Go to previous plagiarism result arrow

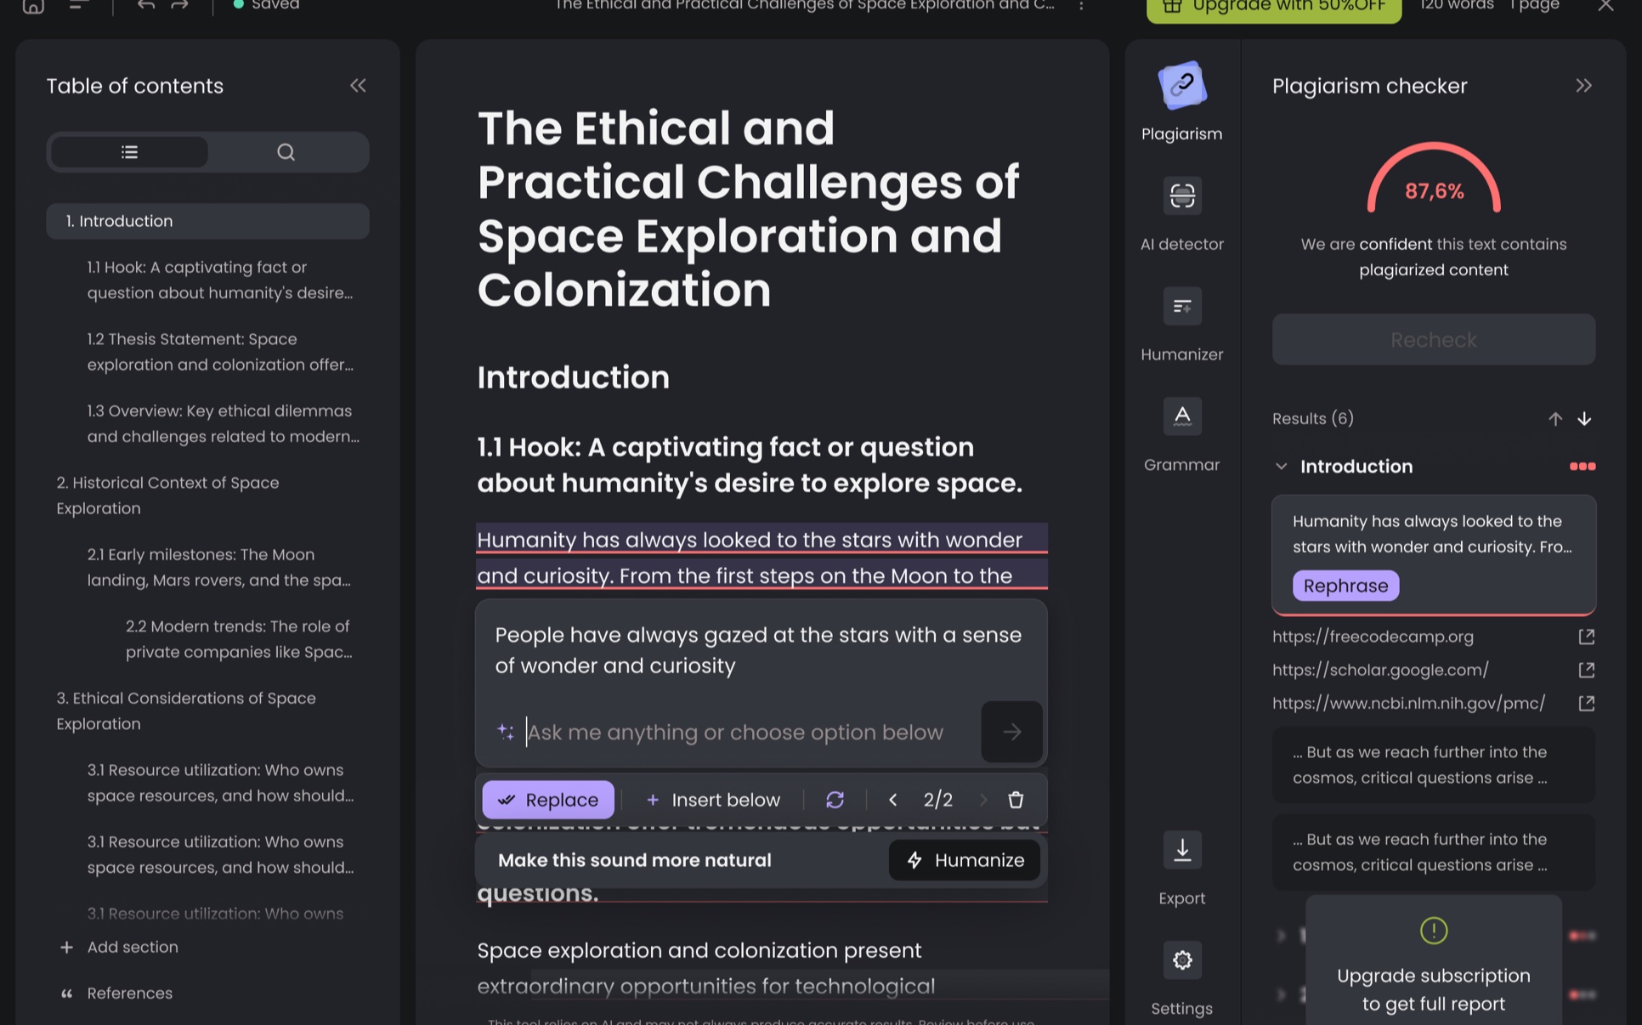click(x=1554, y=419)
